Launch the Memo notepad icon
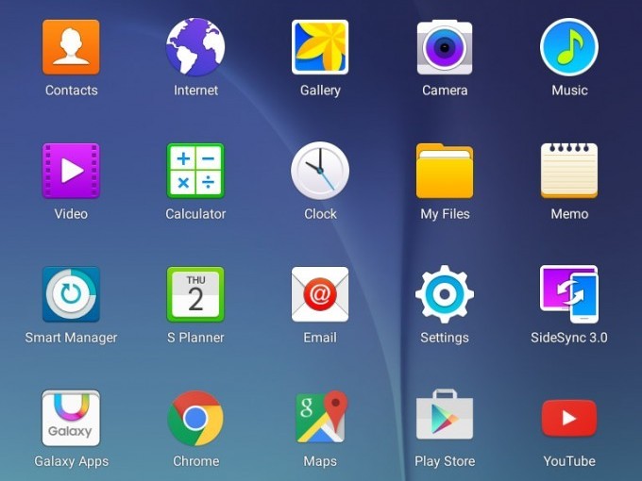 click(x=569, y=171)
